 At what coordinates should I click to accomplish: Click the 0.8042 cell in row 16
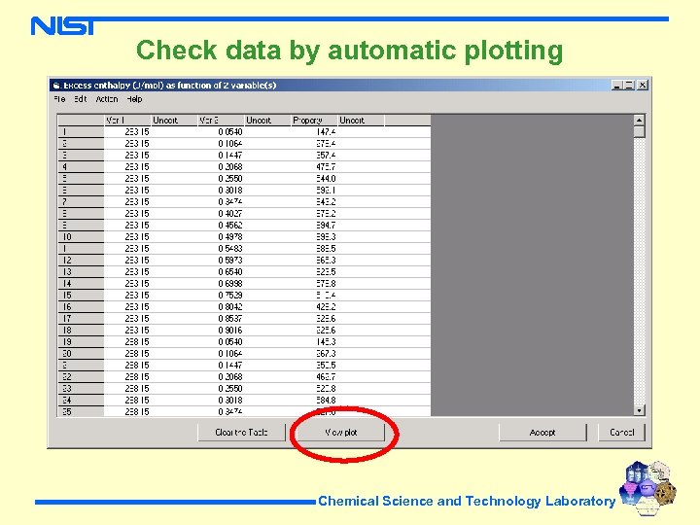coord(221,306)
